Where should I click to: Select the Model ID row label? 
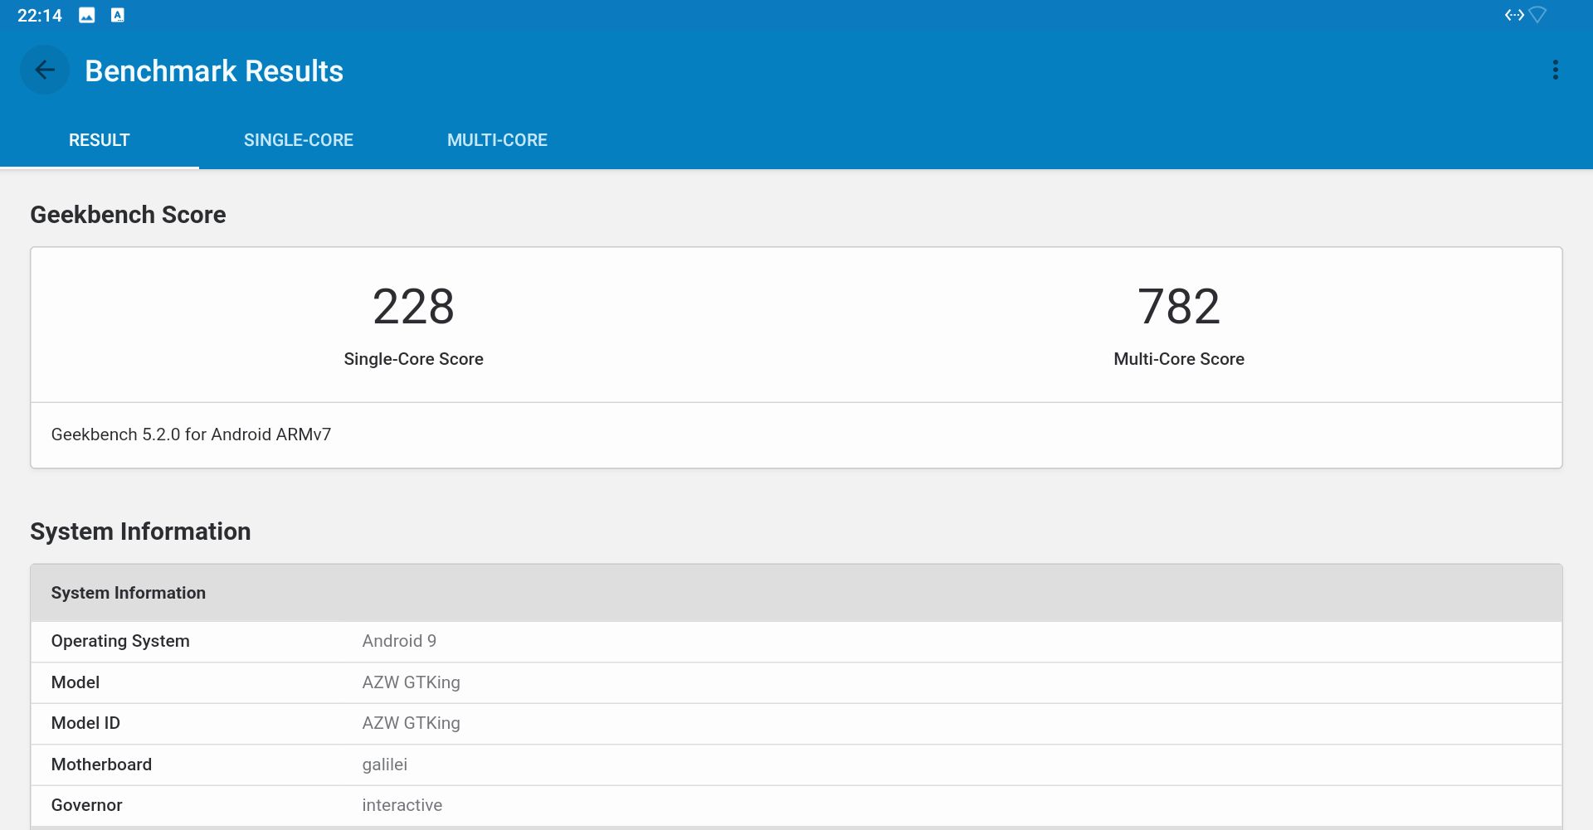[85, 723]
